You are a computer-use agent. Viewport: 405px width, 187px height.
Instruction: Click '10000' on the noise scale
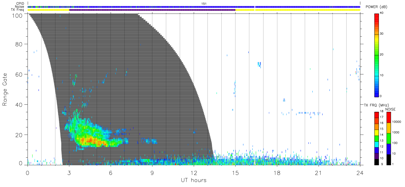pos(397,122)
